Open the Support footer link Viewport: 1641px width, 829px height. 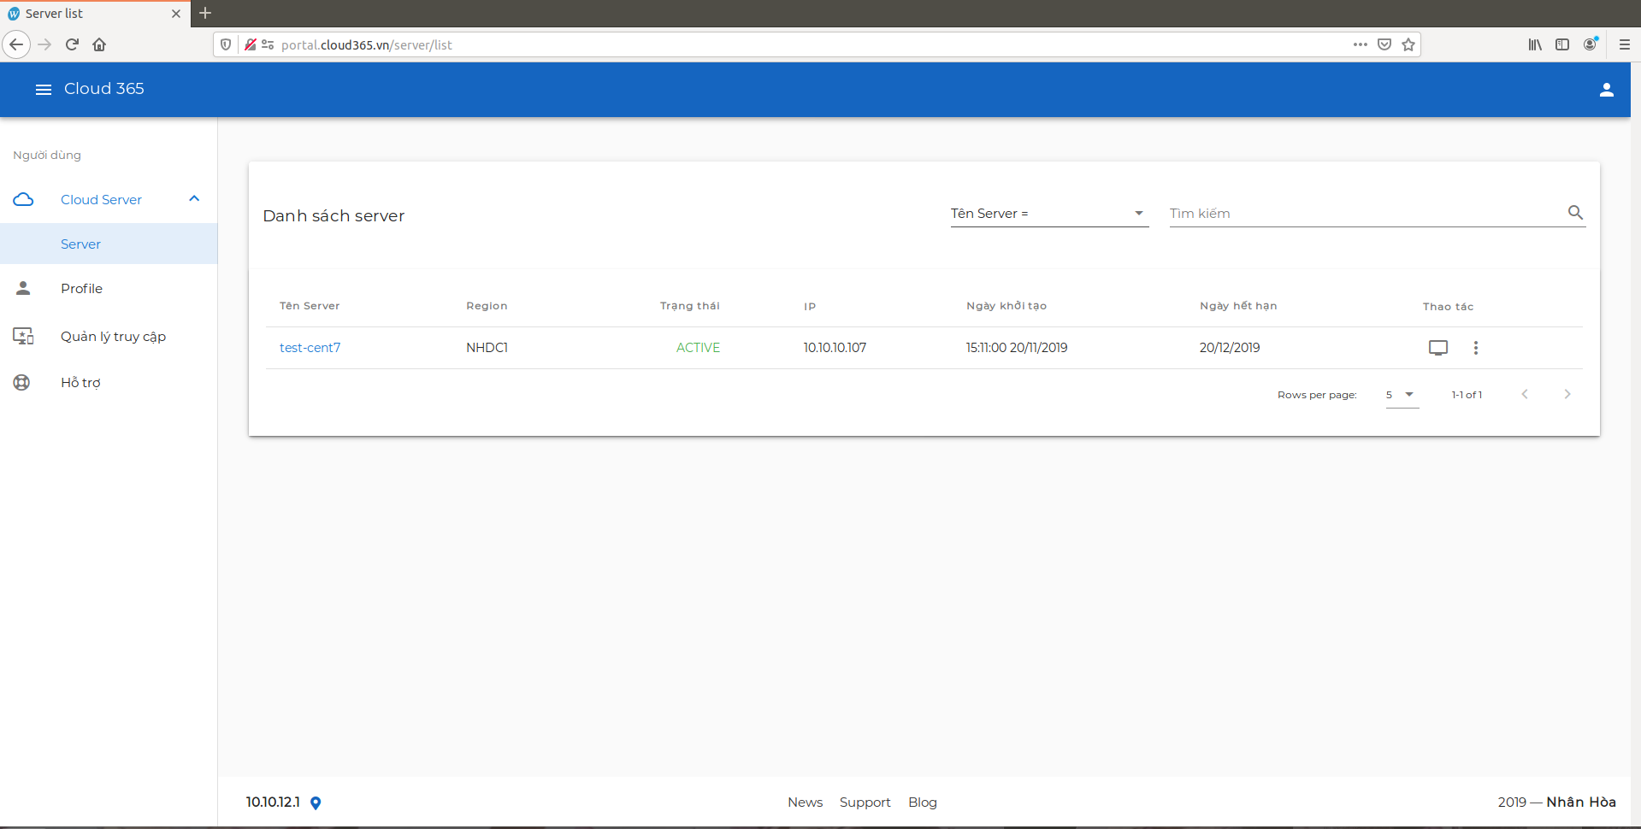pos(865,803)
